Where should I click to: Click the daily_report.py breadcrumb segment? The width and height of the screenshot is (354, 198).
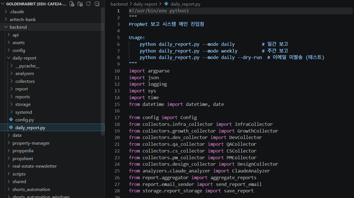pos(185,4)
